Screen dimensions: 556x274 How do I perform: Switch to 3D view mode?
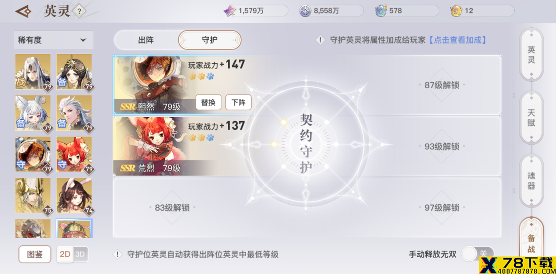tap(80, 254)
